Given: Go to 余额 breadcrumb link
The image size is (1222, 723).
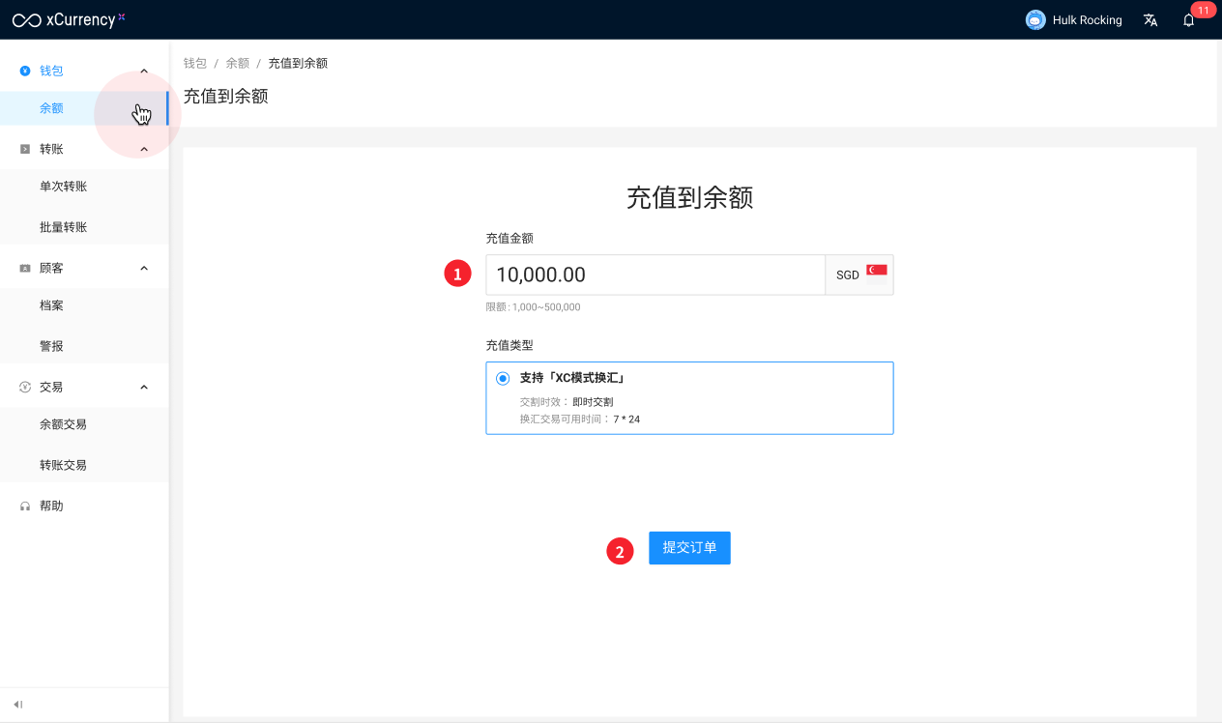Looking at the screenshot, I should (238, 63).
